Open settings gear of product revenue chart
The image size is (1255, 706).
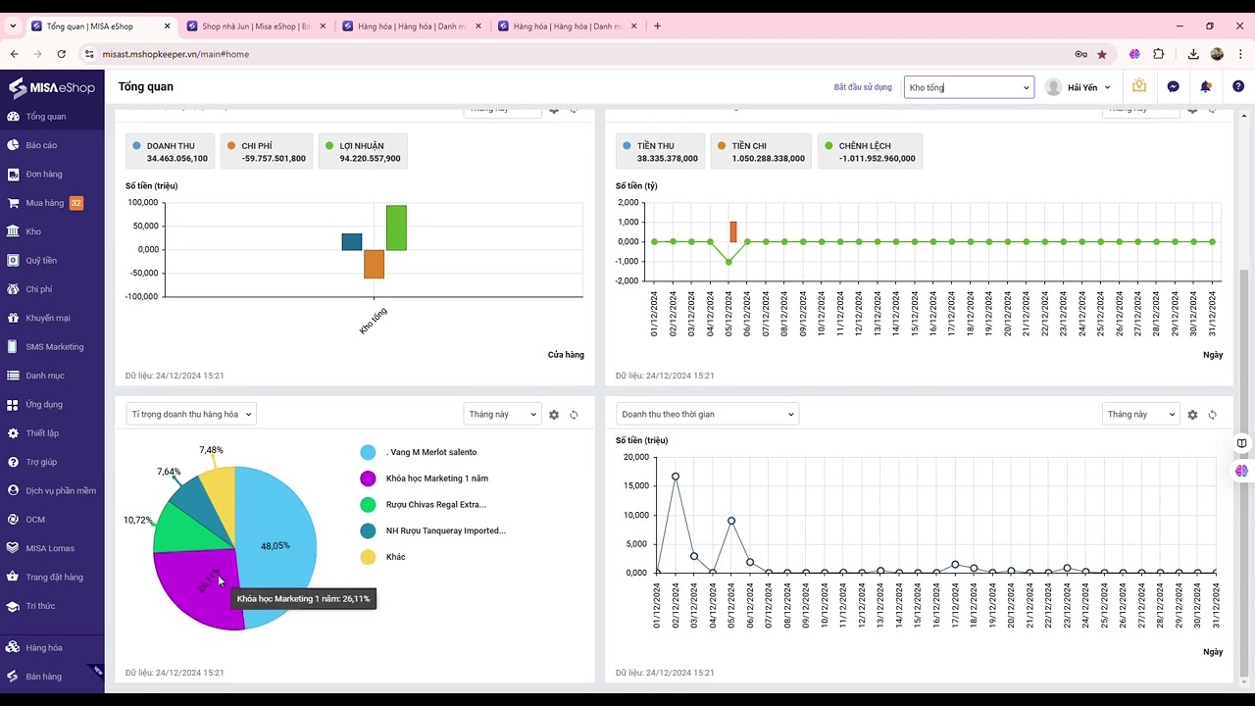554,415
